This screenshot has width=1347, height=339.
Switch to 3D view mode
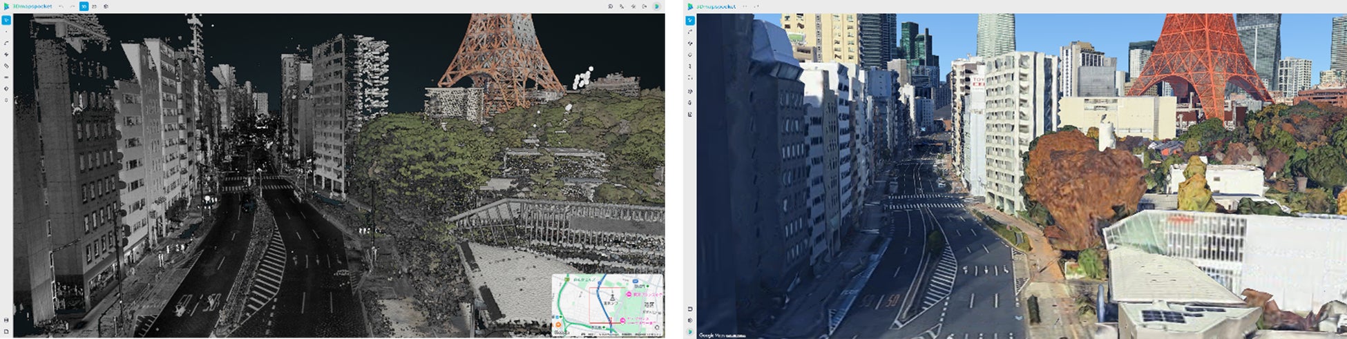[x=84, y=6]
